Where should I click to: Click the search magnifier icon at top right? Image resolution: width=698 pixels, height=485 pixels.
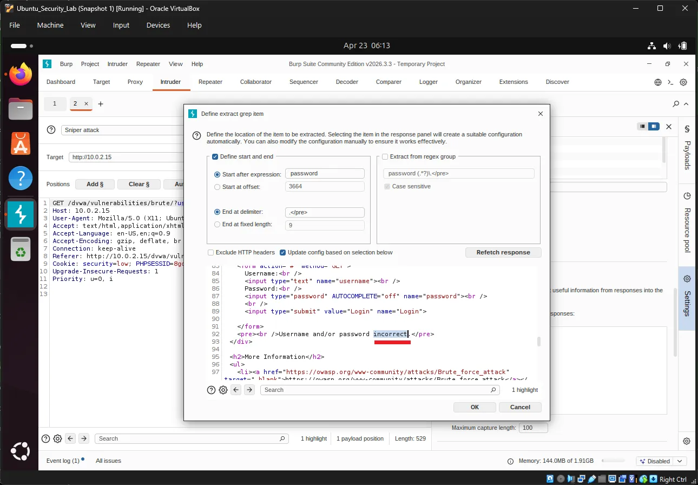tap(675, 103)
